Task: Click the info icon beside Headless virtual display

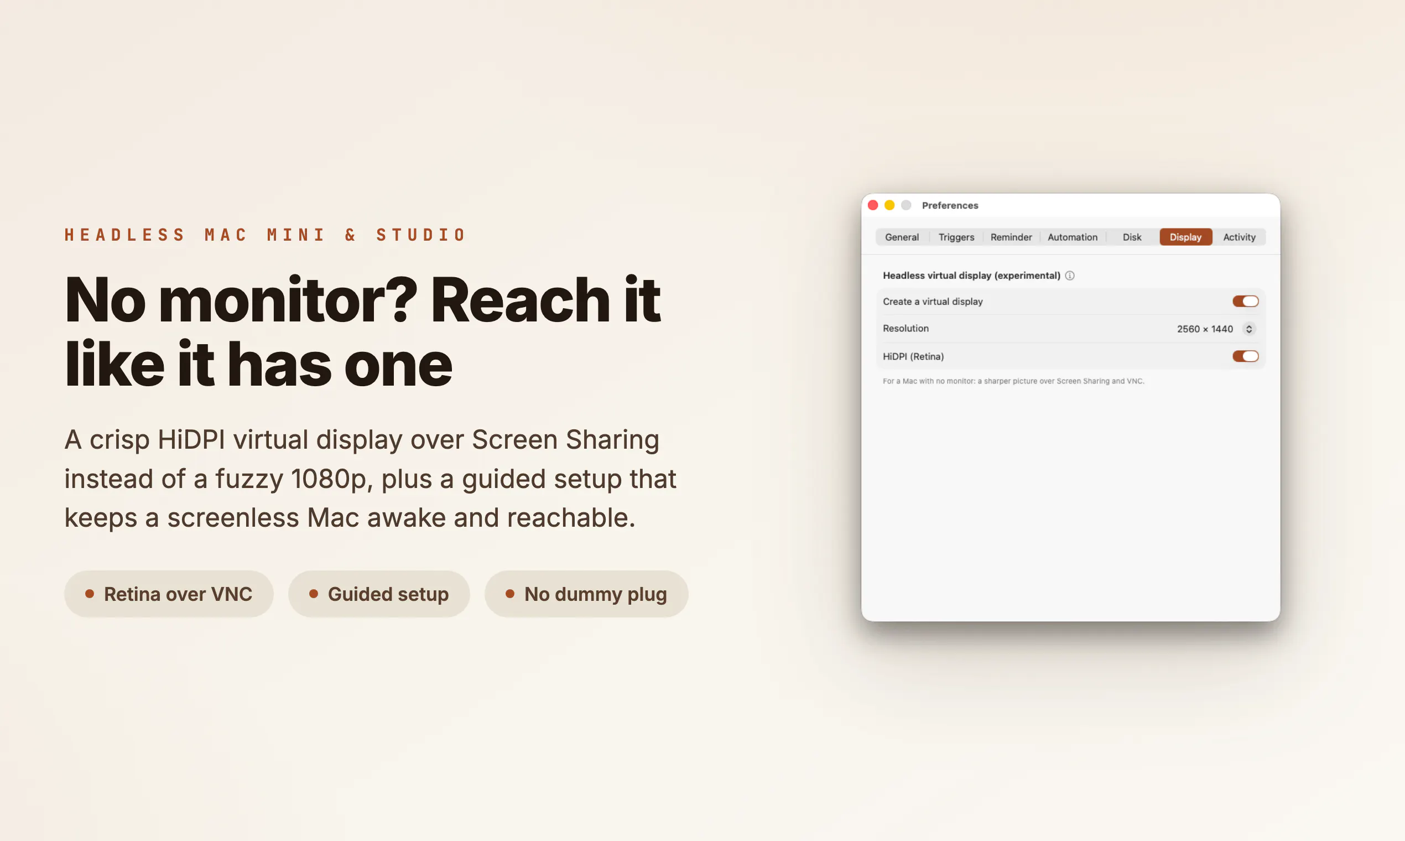Action: pos(1070,276)
